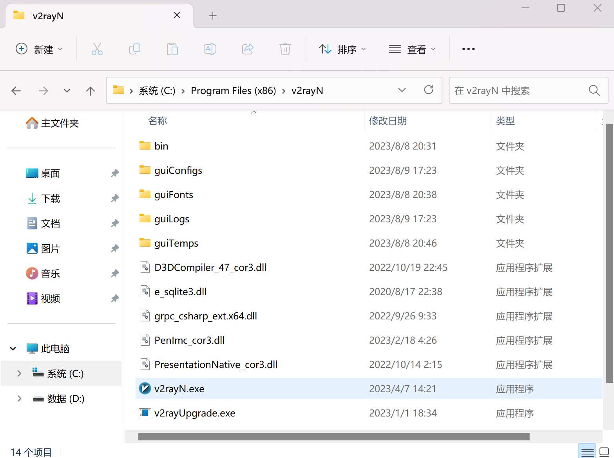614x458 pixels.
Task: Click the Rename icon in toolbar
Action: [x=210, y=49]
